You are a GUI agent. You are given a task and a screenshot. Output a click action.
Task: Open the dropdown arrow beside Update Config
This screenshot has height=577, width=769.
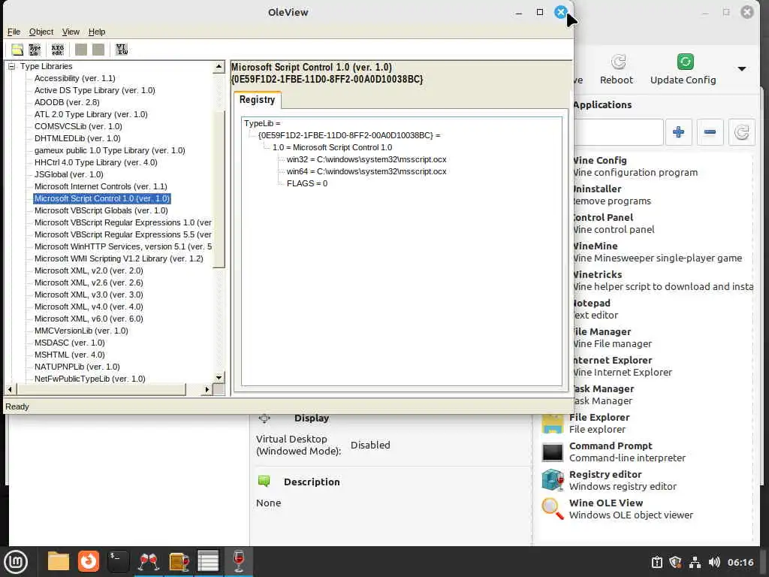coord(742,69)
